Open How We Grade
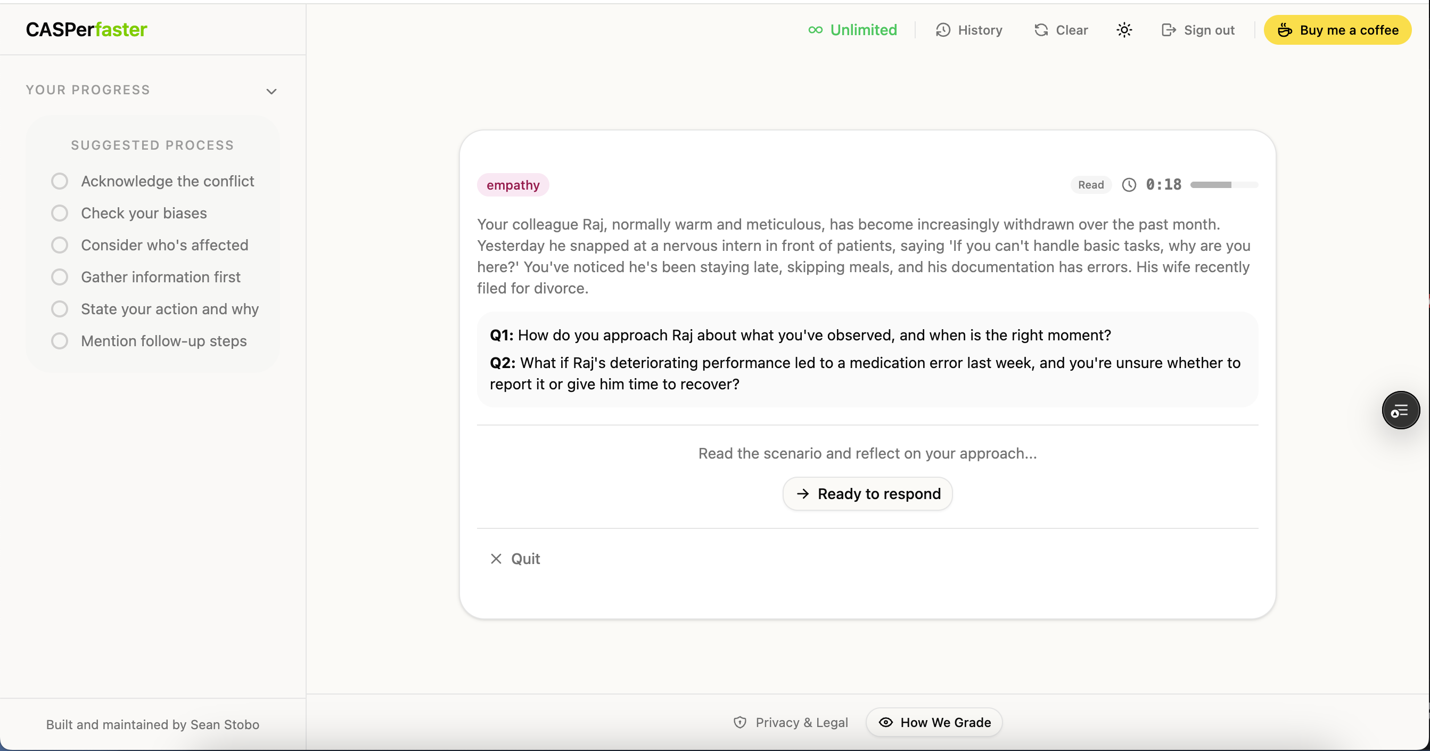 pyautogui.click(x=934, y=722)
